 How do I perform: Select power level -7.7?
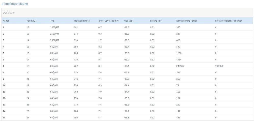[x=100, y=118]
